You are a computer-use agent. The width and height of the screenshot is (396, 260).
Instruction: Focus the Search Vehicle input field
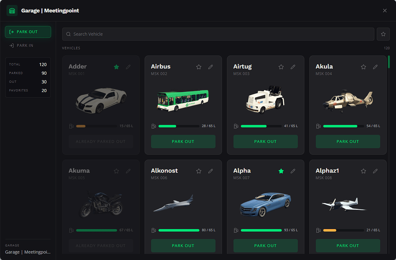218,34
